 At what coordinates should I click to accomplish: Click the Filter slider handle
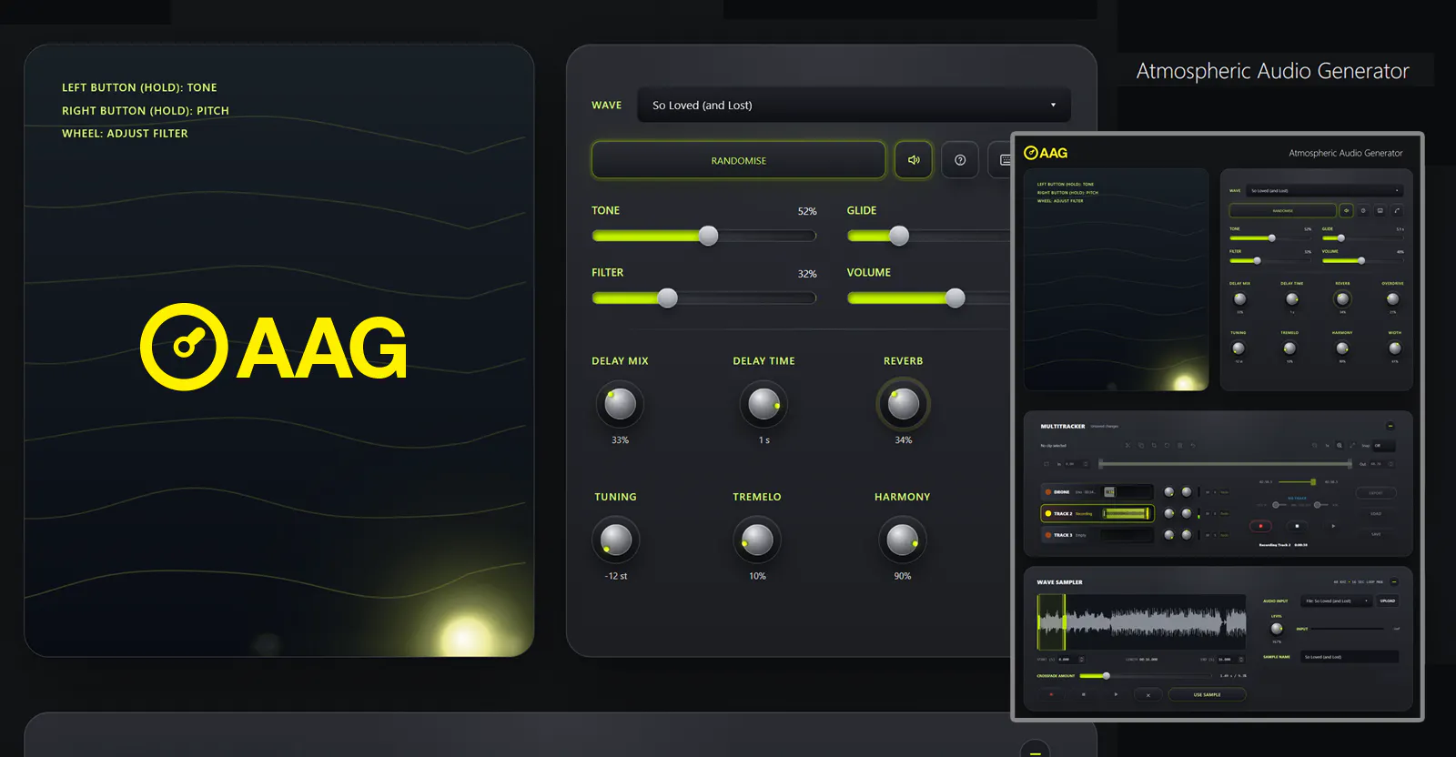click(x=667, y=298)
